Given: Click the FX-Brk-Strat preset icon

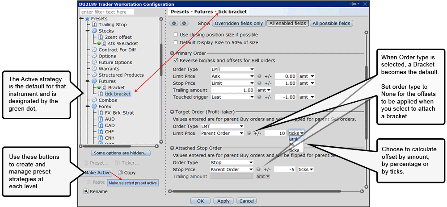Looking at the screenshot, I should tap(100, 113).
